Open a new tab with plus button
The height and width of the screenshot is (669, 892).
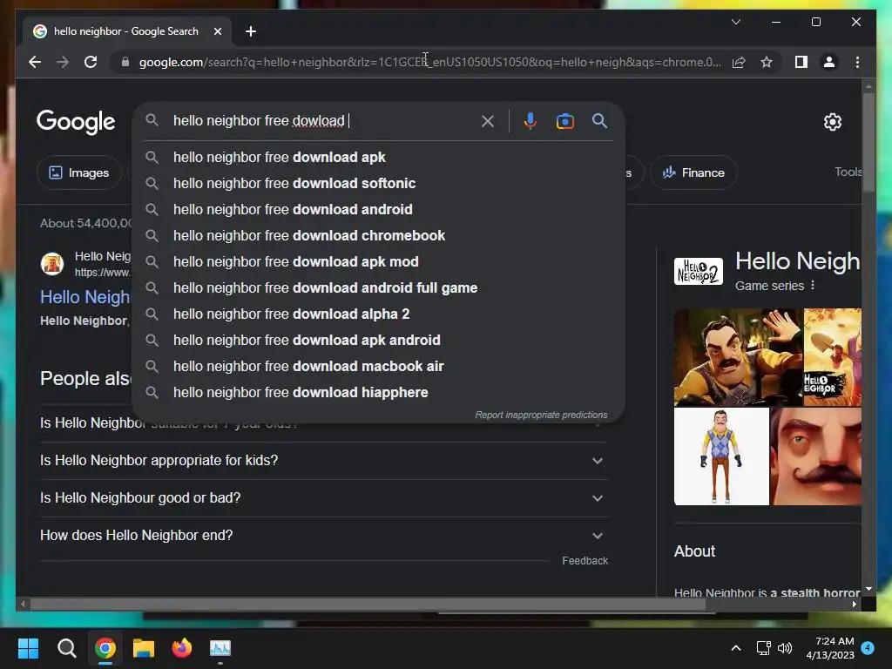251,31
